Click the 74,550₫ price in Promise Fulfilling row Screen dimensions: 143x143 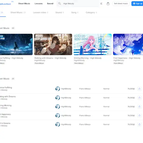pyautogui.click(x=131, y=89)
